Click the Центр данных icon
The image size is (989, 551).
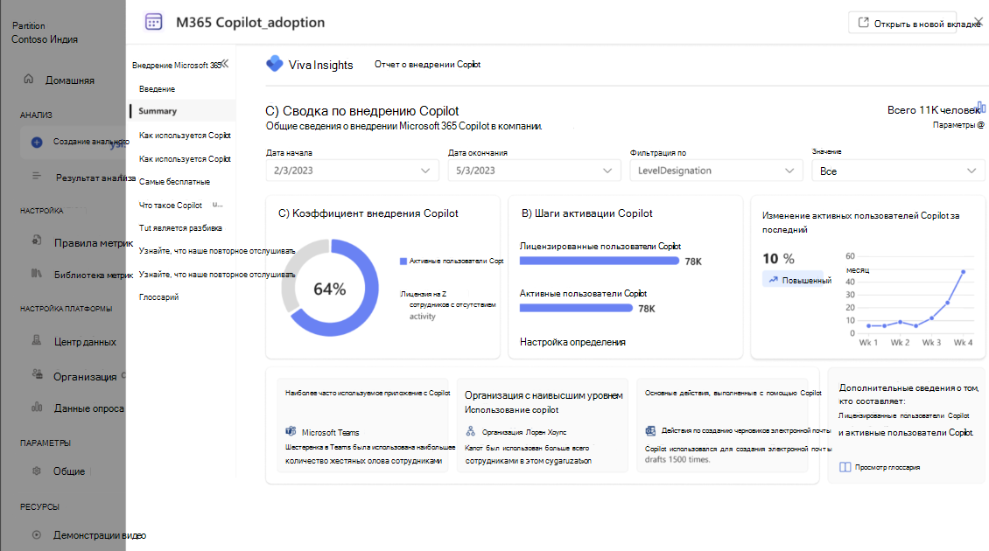tap(37, 340)
